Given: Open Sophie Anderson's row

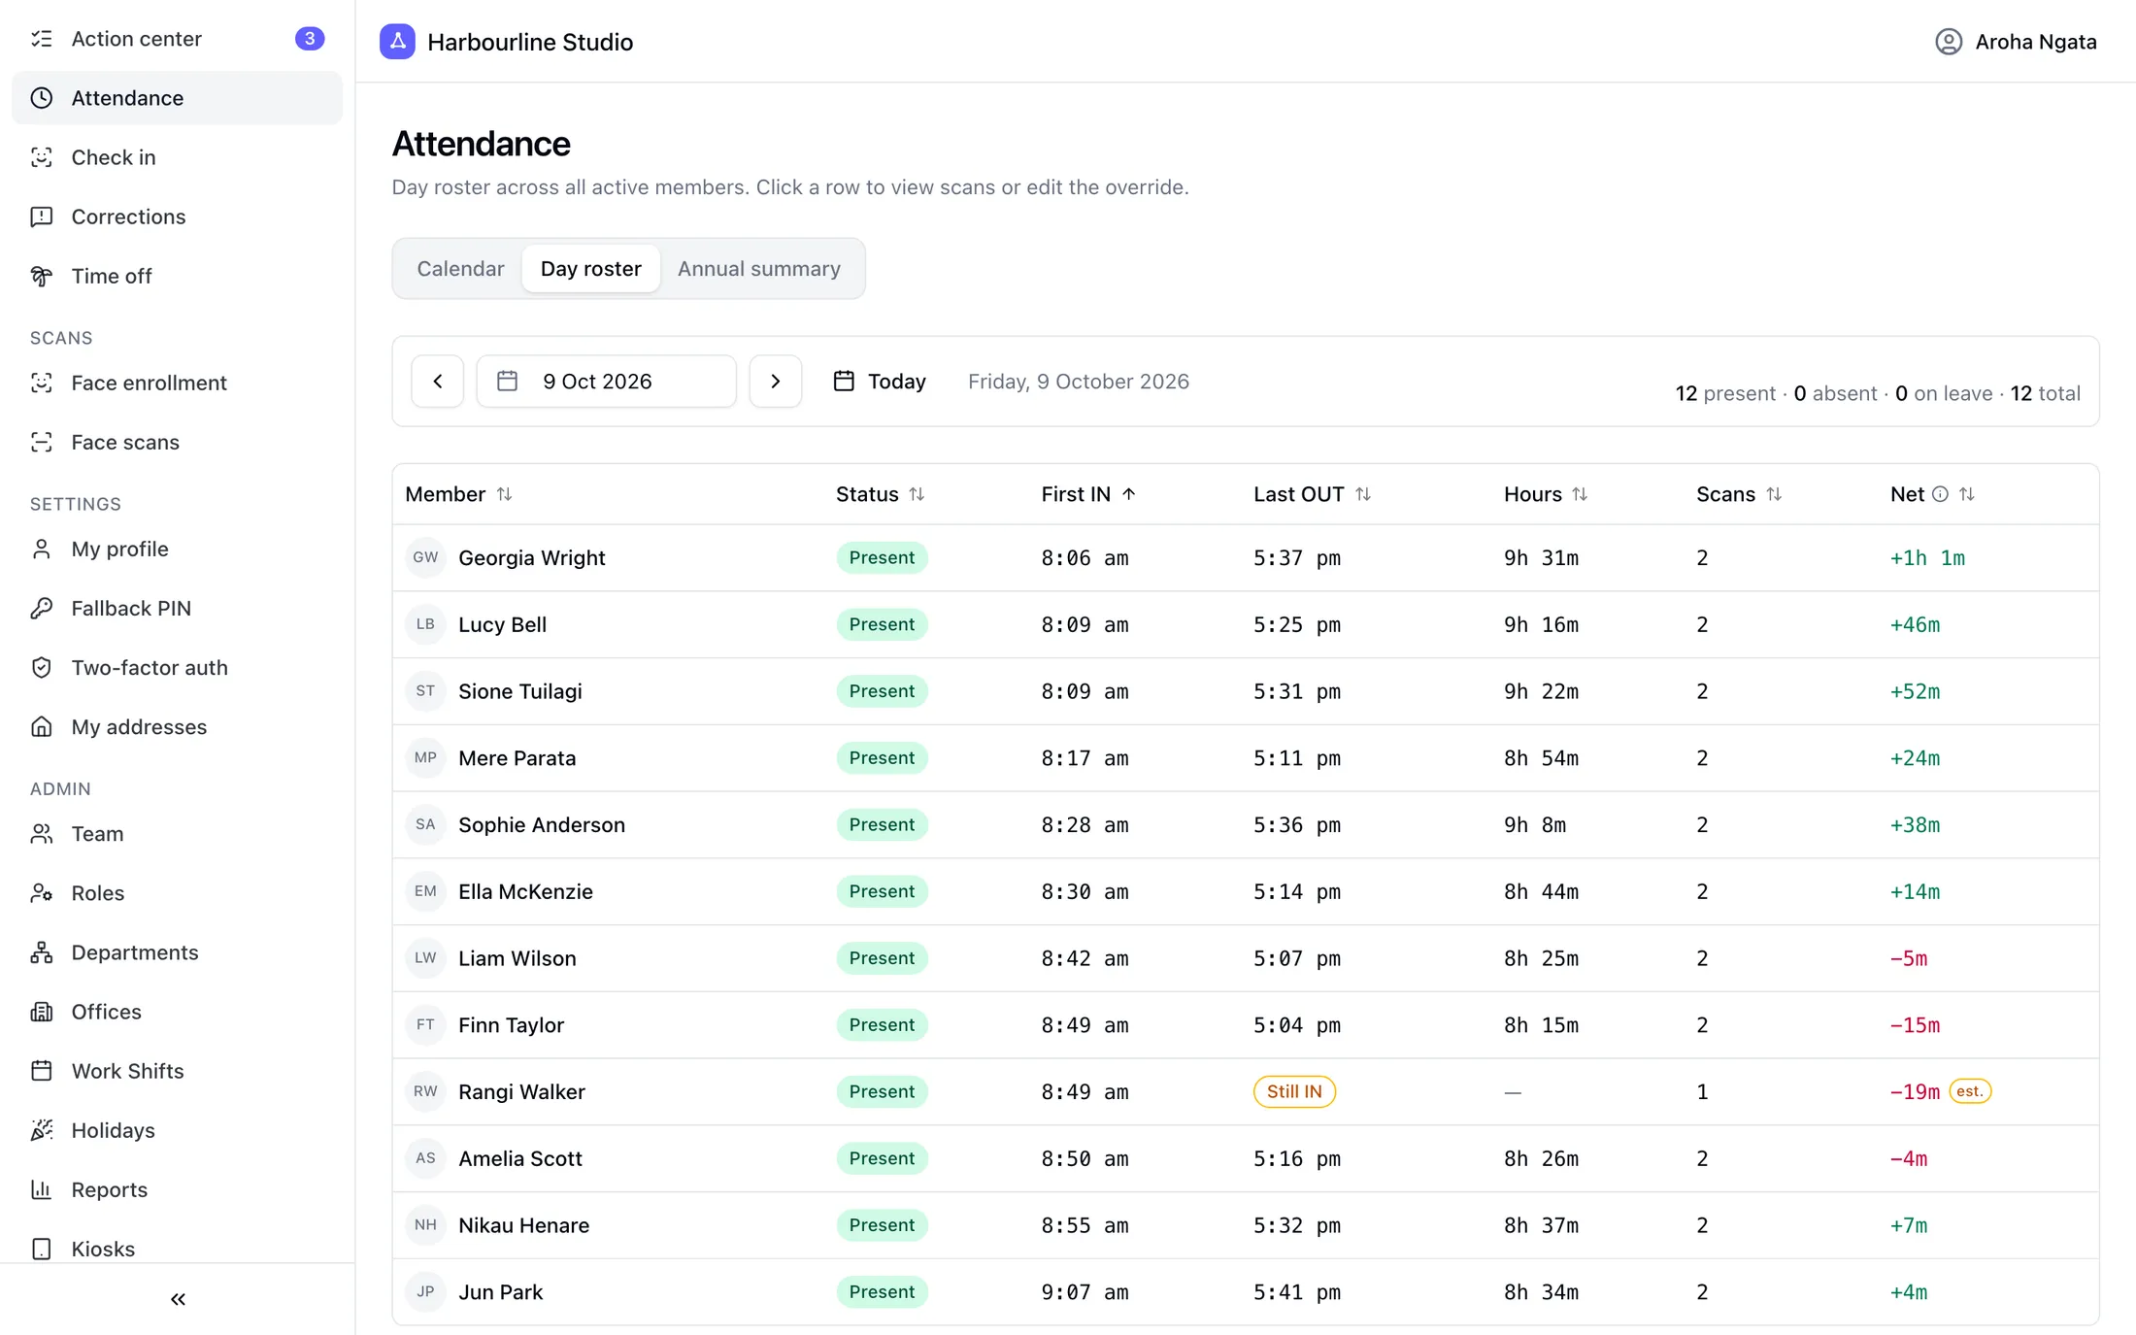Looking at the screenshot, I should pyautogui.click(x=1246, y=825).
